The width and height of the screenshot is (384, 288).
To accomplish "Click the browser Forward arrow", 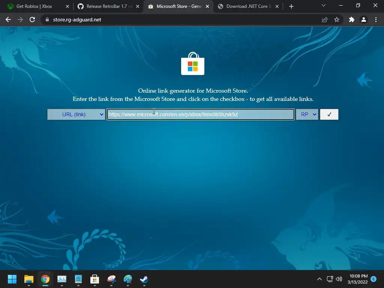I will 20,19.
